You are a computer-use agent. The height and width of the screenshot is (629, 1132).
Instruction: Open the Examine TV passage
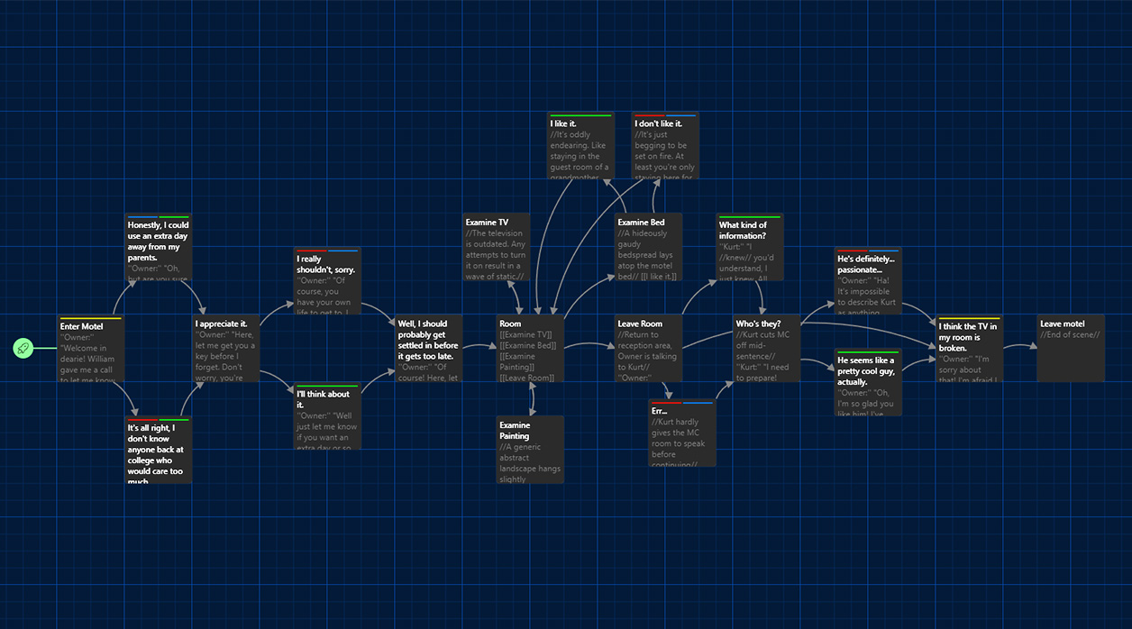click(x=497, y=247)
